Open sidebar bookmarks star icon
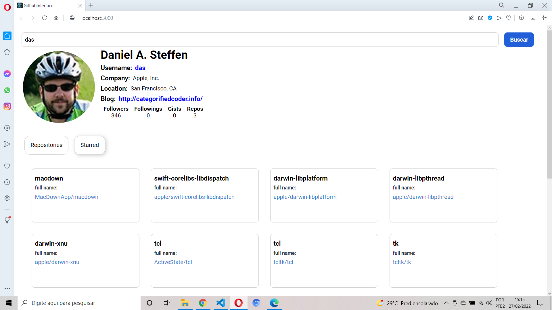Image resolution: width=552 pixels, height=310 pixels. pyautogui.click(x=7, y=52)
